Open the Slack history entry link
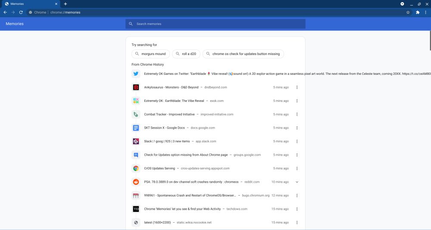 (x=167, y=141)
